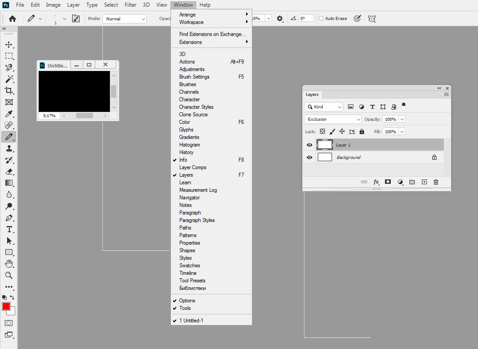Select the Dodge tool
This screenshot has width=478, height=349.
pyautogui.click(x=9, y=206)
